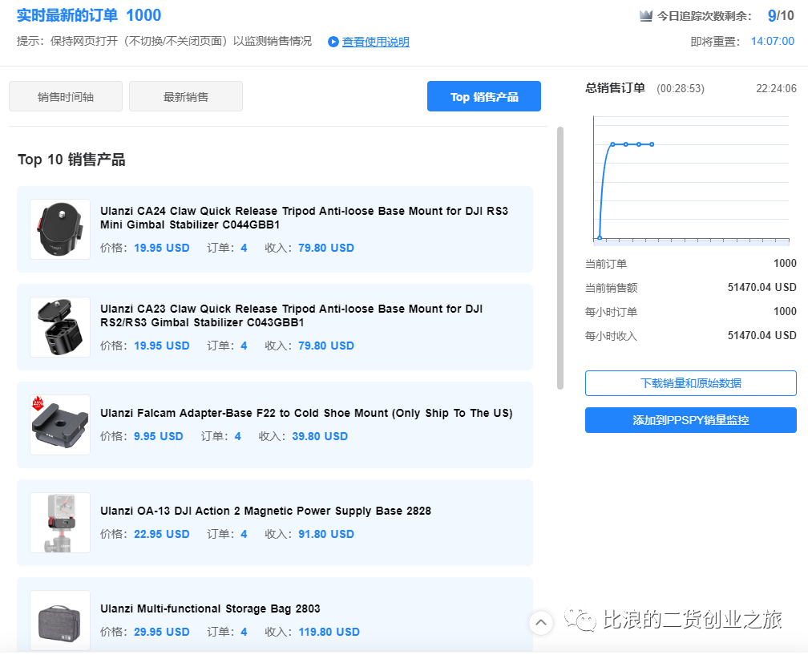Click the 119.80 USD revenue
This screenshot has height=655, width=808.
click(x=329, y=633)
